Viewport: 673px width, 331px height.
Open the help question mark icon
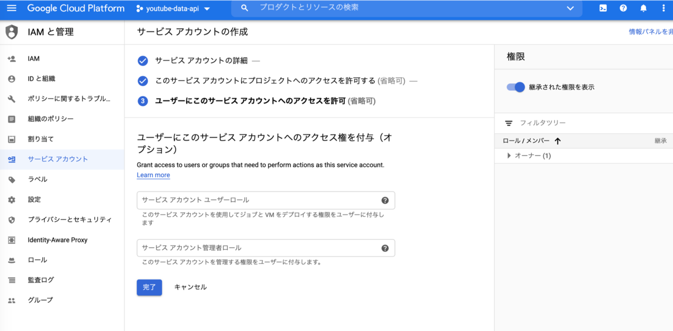(x=623, y=8)
